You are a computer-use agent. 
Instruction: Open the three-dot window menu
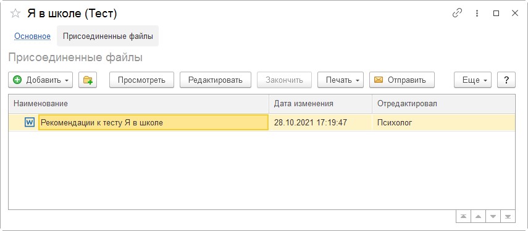(477, 13)
